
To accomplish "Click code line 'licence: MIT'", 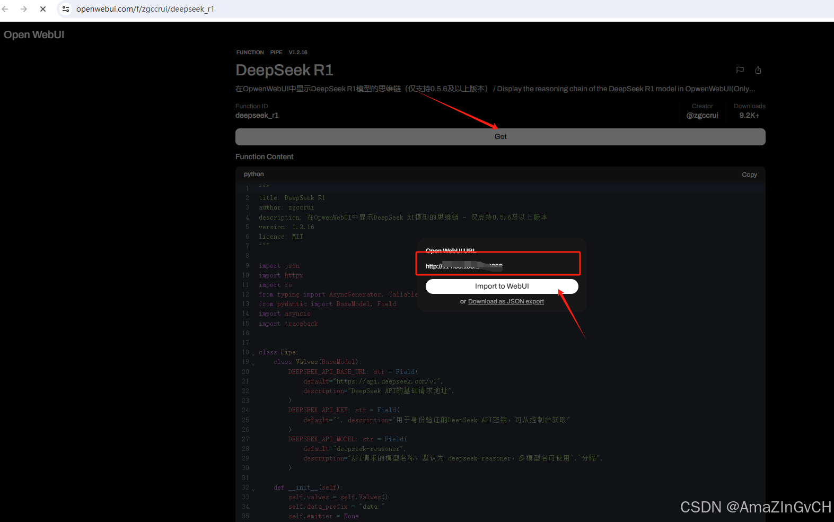I will (x=280, y=237).
